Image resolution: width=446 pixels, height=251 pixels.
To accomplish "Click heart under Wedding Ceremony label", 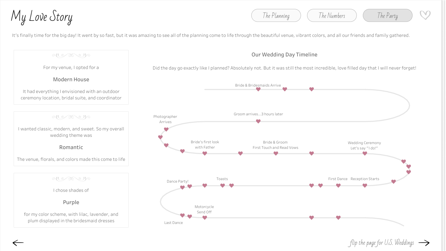I will pyautogui.click(x=365, y=153).
